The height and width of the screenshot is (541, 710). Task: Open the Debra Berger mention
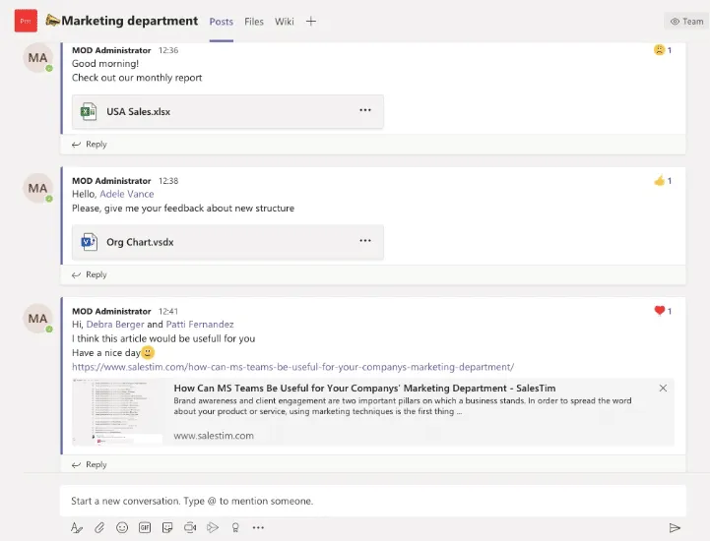(x=115, y=325)
